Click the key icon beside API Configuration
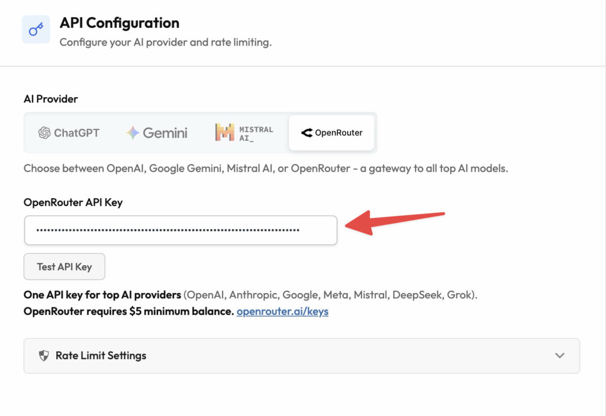 pyautogui.click(x=36, y=30)
